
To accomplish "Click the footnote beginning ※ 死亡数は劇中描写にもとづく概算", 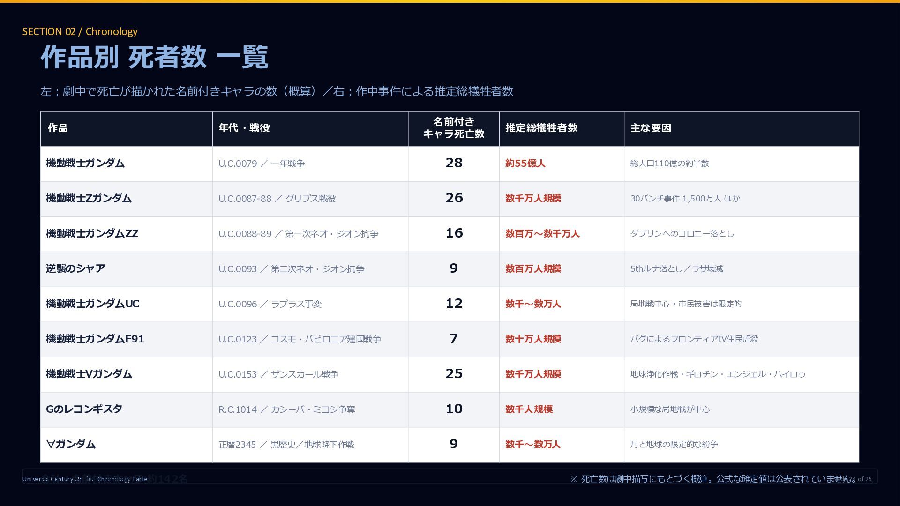I will (712, 479).
